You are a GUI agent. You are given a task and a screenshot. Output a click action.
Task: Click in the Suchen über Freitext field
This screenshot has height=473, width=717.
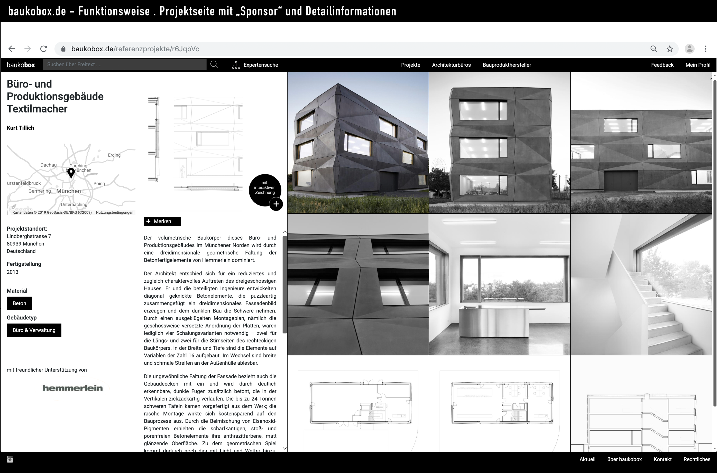(124, 64)
